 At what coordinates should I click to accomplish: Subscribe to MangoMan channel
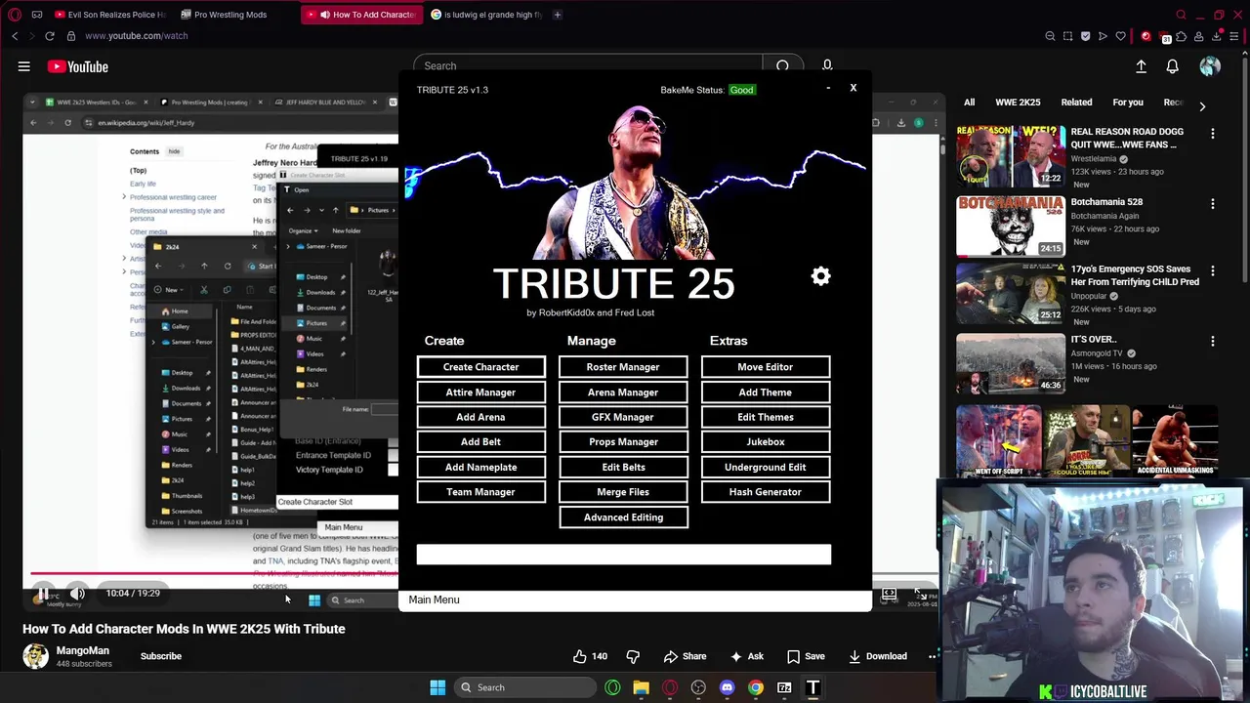[x=161, y=656]
